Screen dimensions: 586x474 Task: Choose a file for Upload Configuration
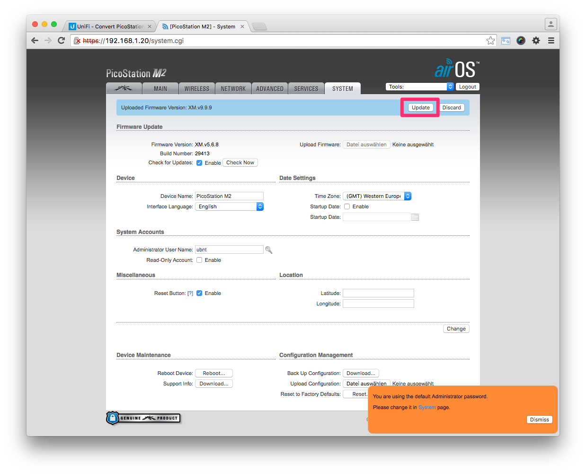[x=366, y=384]
